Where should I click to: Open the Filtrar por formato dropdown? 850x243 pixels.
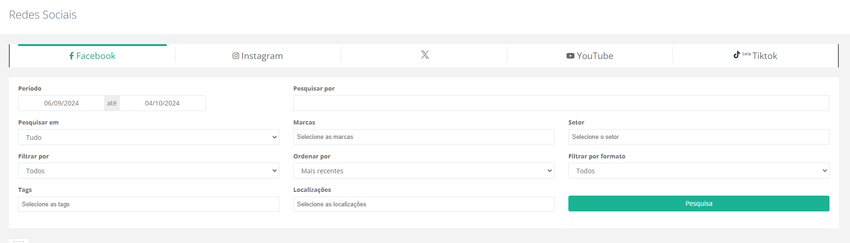click(x=698, y=171)
